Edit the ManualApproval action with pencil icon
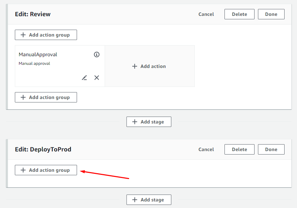 click(x=84, y=78)
